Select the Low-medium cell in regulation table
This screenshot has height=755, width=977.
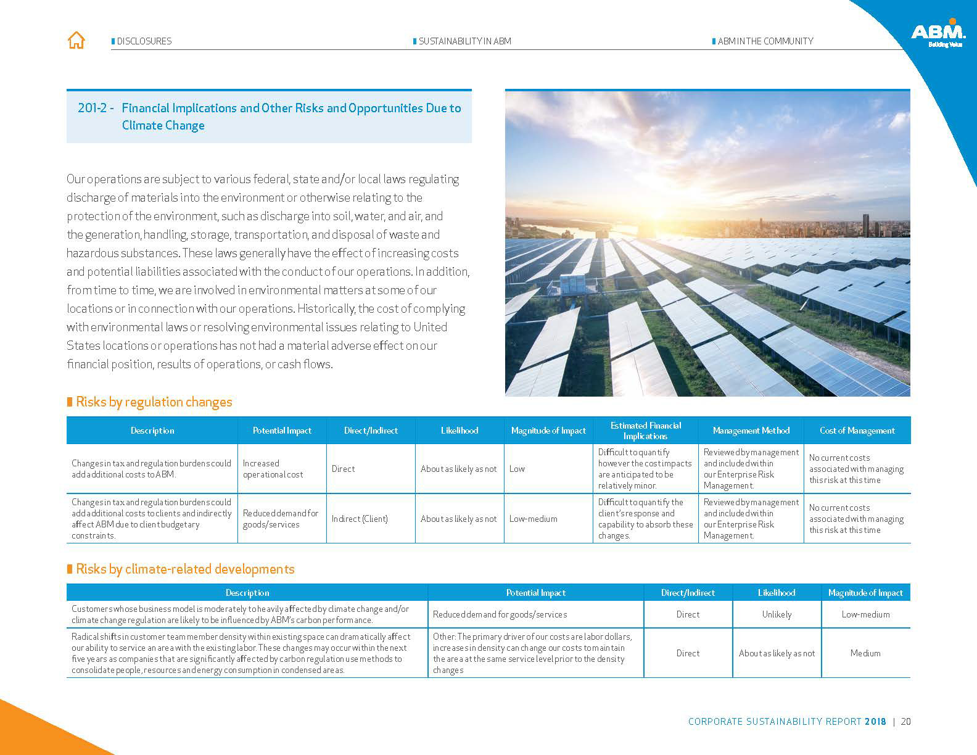point(548,519)
